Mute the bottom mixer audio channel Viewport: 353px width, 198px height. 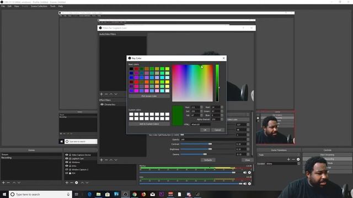click(245, 184)
